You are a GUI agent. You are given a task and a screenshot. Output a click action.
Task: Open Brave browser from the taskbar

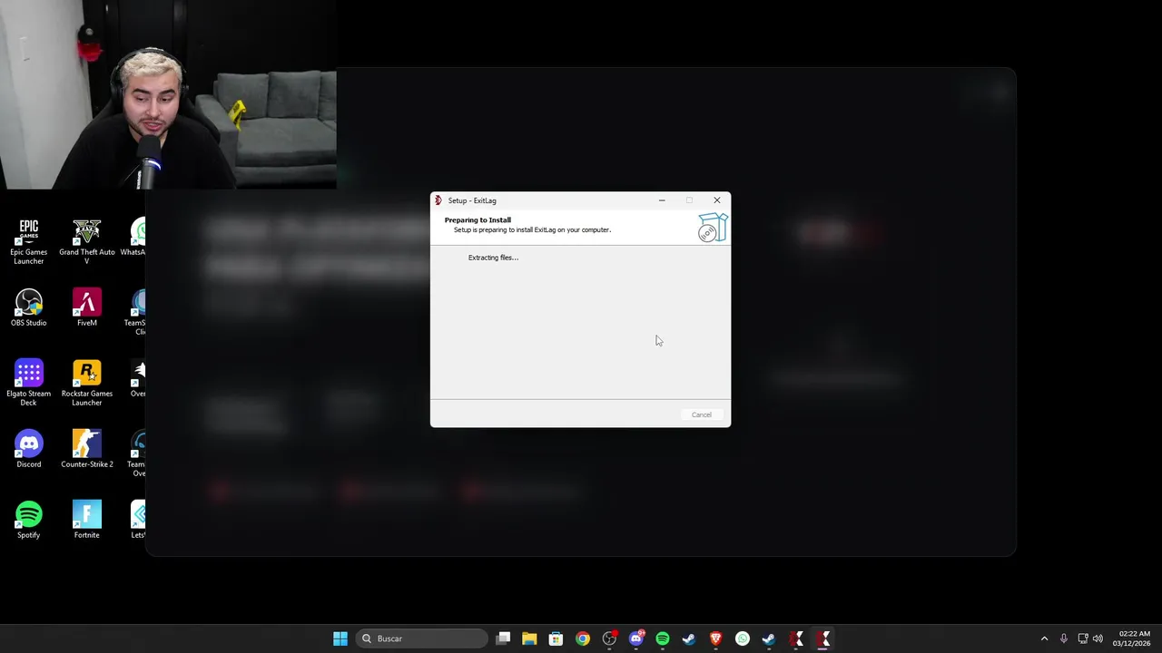[715, 638]
